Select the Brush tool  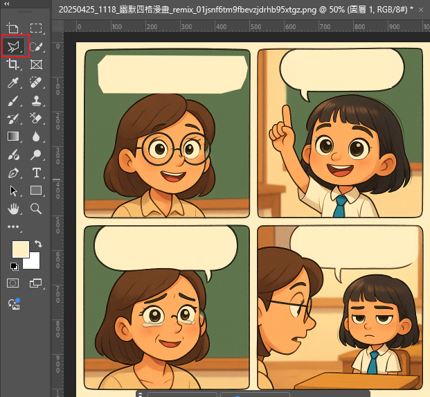pyautogui.click(x=13, y=100)
